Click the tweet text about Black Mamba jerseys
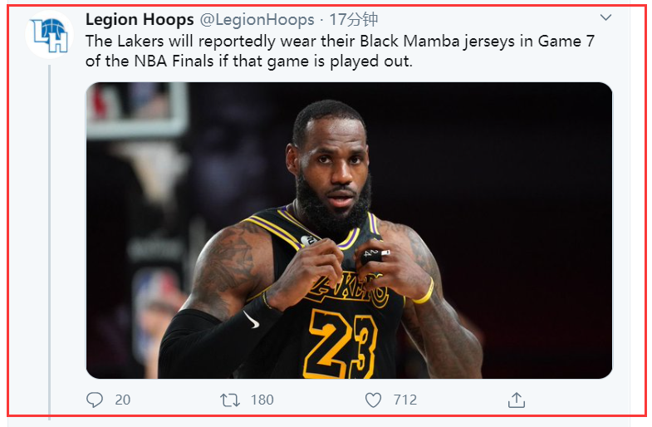This screenshot has width=652, height=427. 341,52
